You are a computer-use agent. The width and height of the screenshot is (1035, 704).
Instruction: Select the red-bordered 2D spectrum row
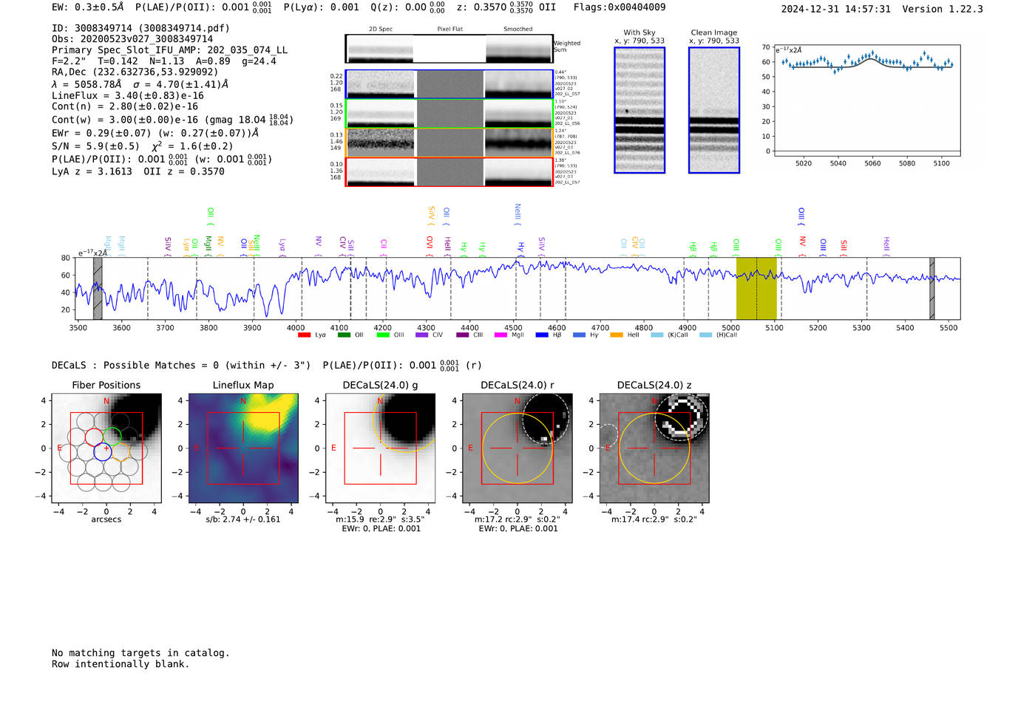pyautogui.click(x=449, y=171)
